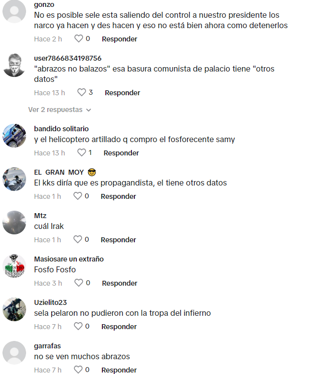Viewport: 314px width, 374px height.
Task: Open Masiosare un extraño username link
Action: 69,259
